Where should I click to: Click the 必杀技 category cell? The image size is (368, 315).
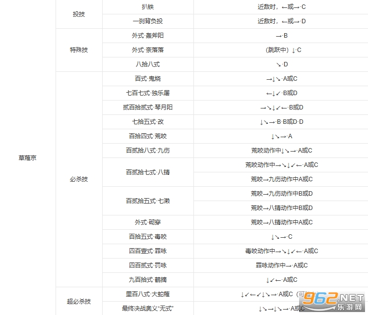[79, 179]
